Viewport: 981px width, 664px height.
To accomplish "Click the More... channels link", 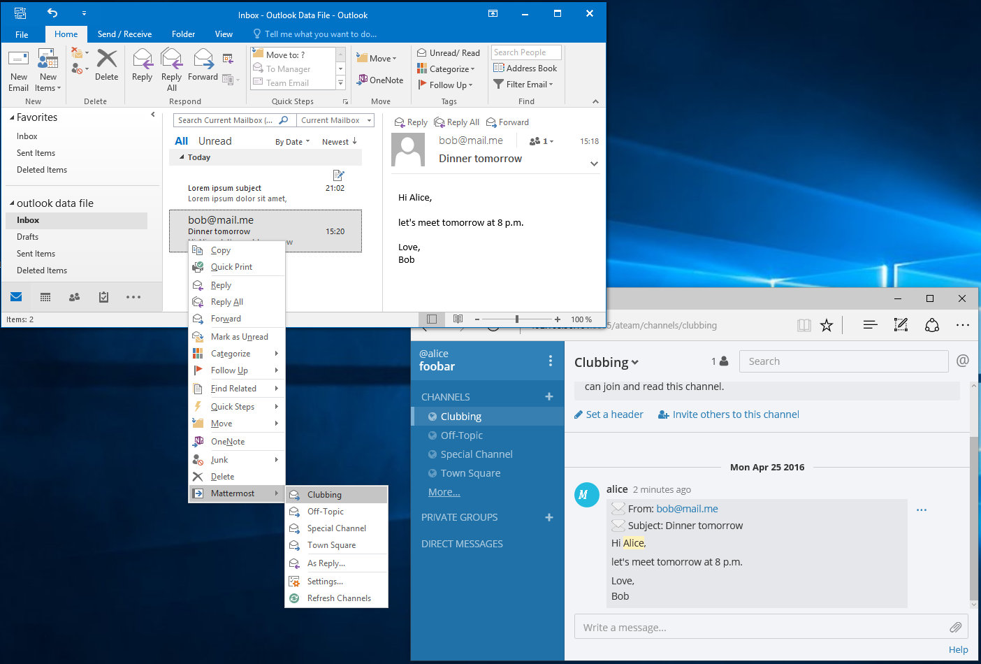I will point(444,492).
